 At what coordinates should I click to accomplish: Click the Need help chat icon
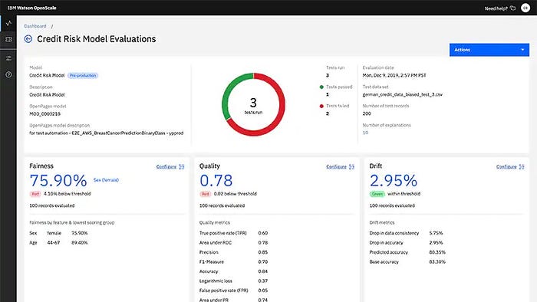point(512,8)
